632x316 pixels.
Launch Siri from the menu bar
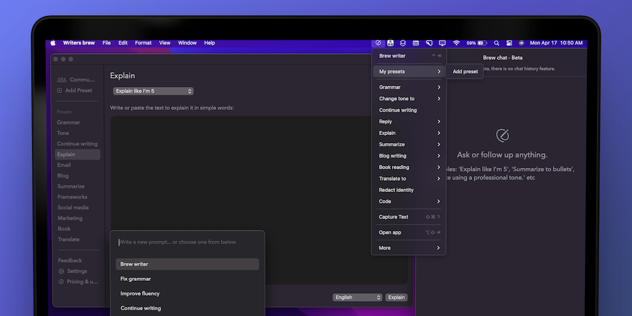tap(521, 43)
